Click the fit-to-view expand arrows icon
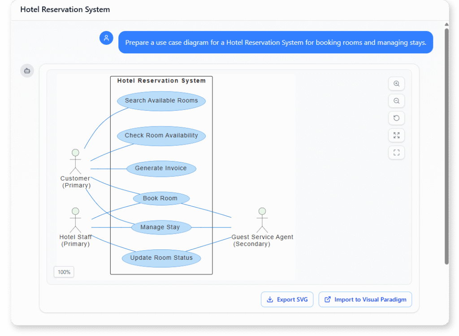Viewport: 459px width, 336px height. click(396, 135)
